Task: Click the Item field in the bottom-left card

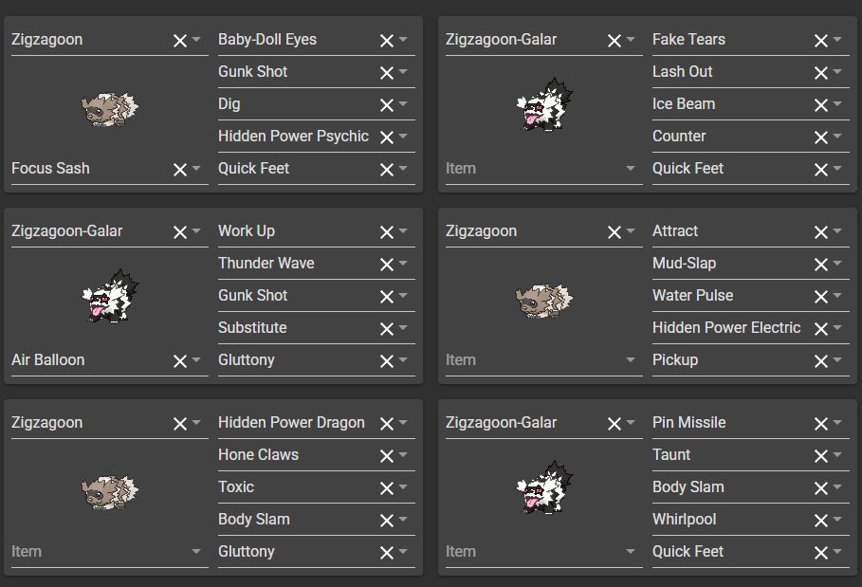Action: coord(95,552)
